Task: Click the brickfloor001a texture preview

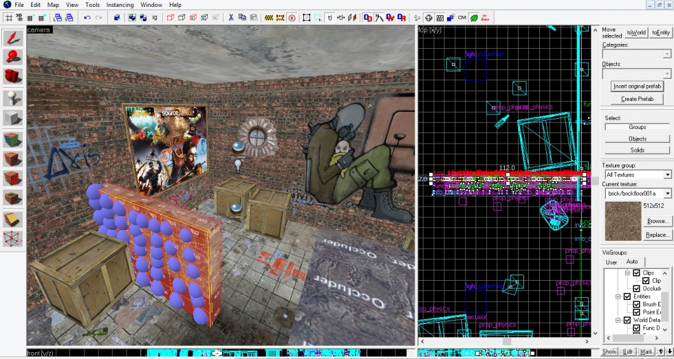Action: pyautogui.click(x=623, y=221)
